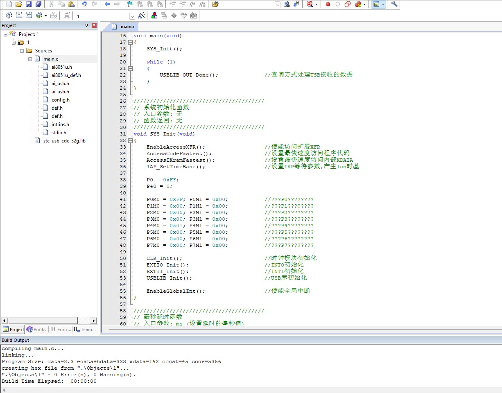Collapse the Project: 1 tree node
The image size is (502, 393).
point(5,34)
